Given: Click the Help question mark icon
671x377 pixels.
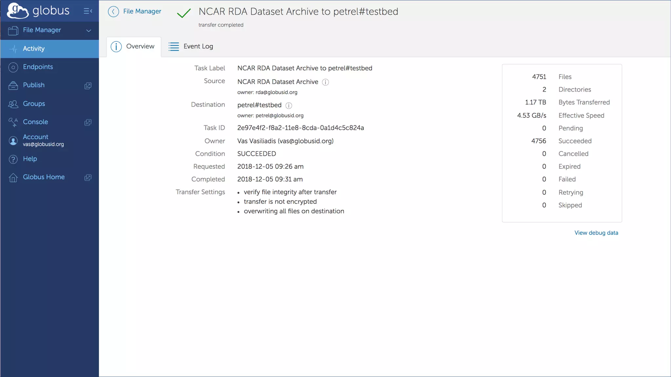Looking at the screenshot, I should point(13,159).
